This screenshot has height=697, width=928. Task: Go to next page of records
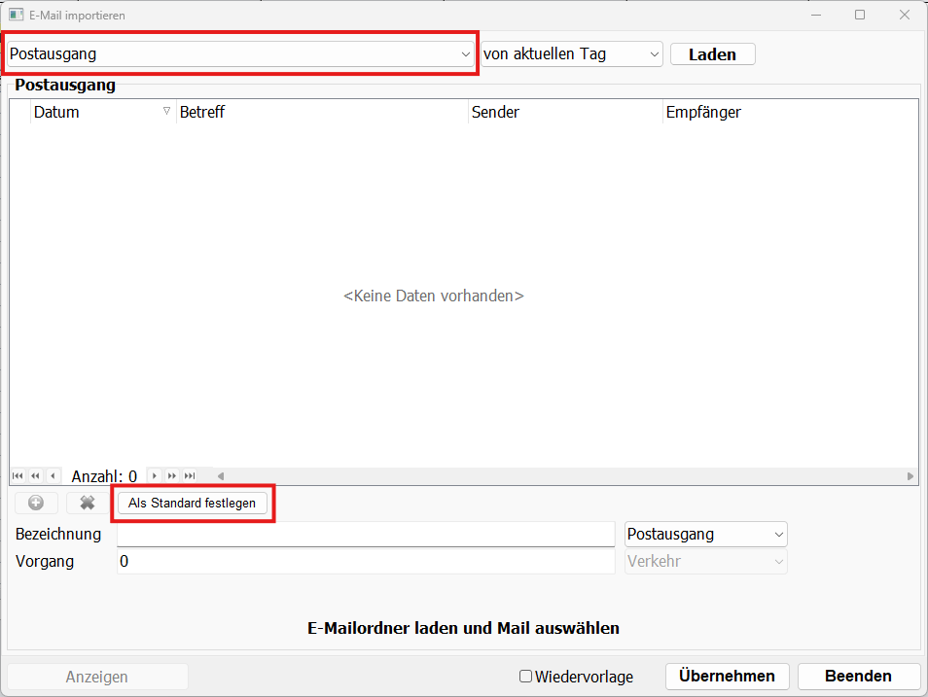171,476
